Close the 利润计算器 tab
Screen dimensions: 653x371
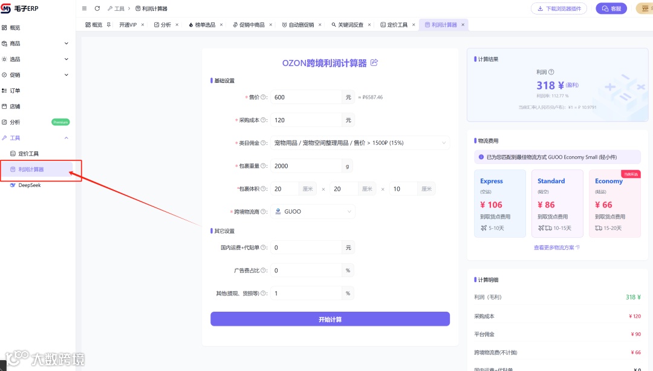point(463,25)
